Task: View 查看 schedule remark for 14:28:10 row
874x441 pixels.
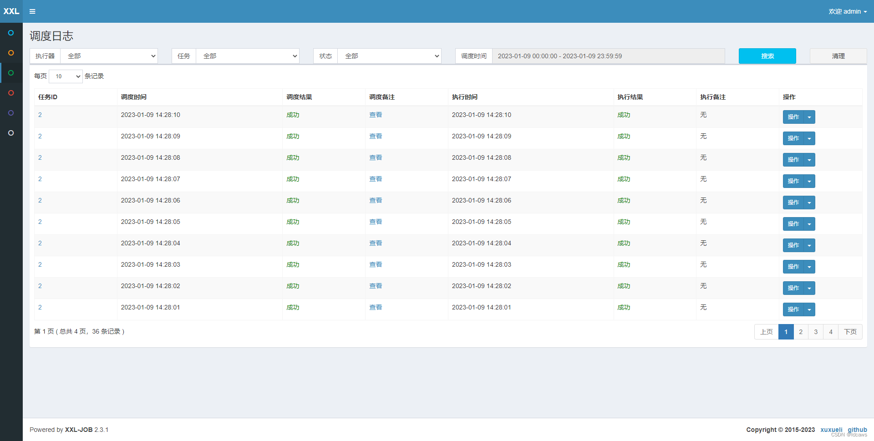Action: [376, 115]
